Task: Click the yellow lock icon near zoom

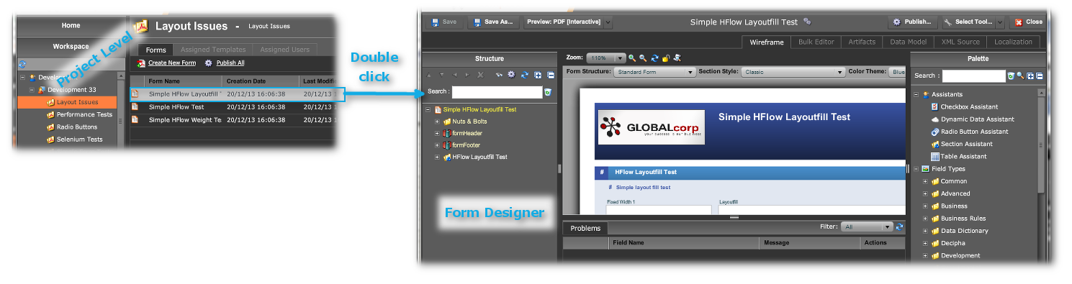Action: (666, 58)
